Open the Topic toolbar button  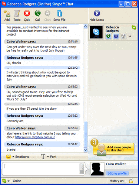(x=17, y=16)
